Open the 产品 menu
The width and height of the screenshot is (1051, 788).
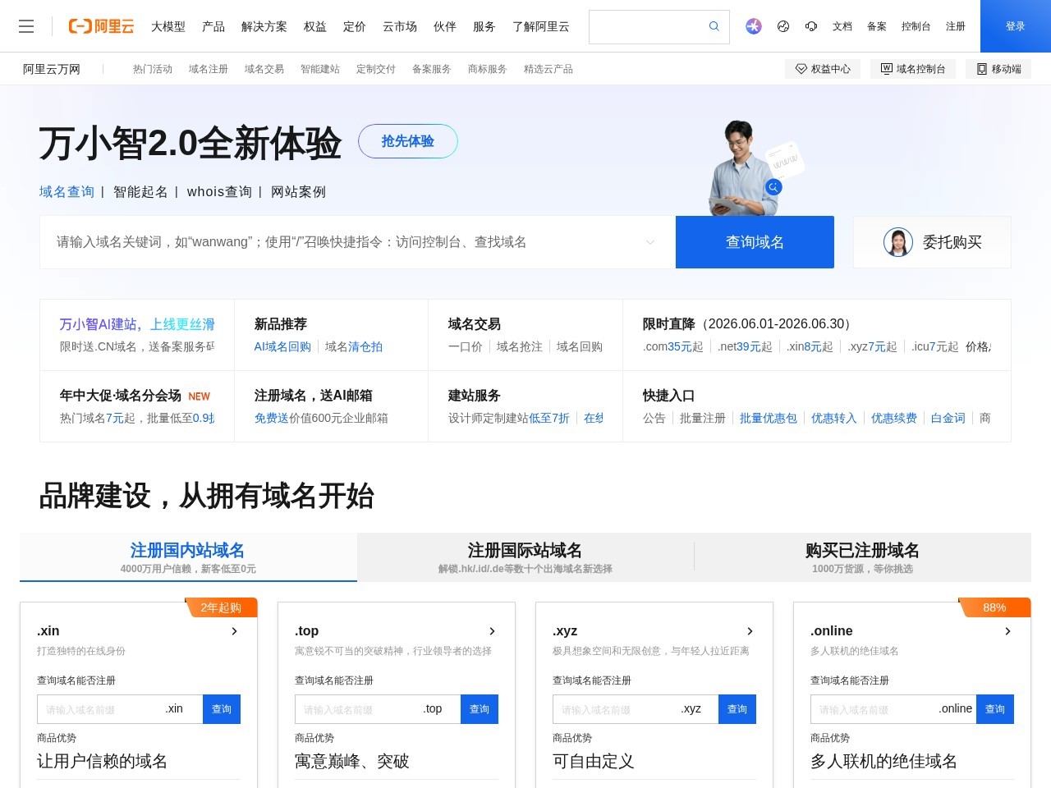(x=213, y=26)
